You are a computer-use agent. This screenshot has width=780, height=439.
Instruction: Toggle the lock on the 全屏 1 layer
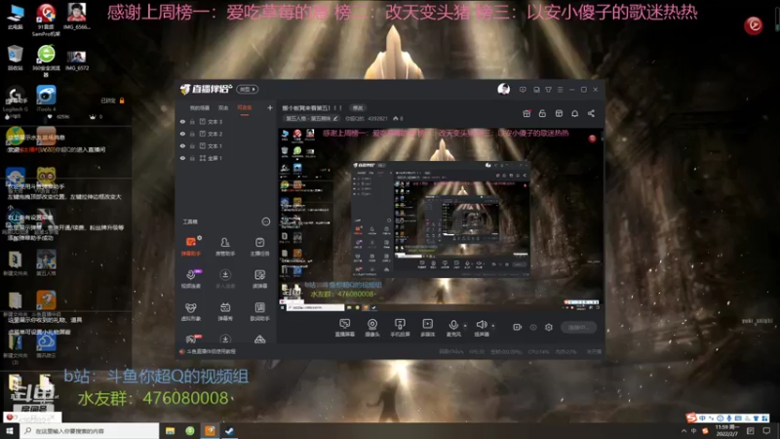coord(192,158)
